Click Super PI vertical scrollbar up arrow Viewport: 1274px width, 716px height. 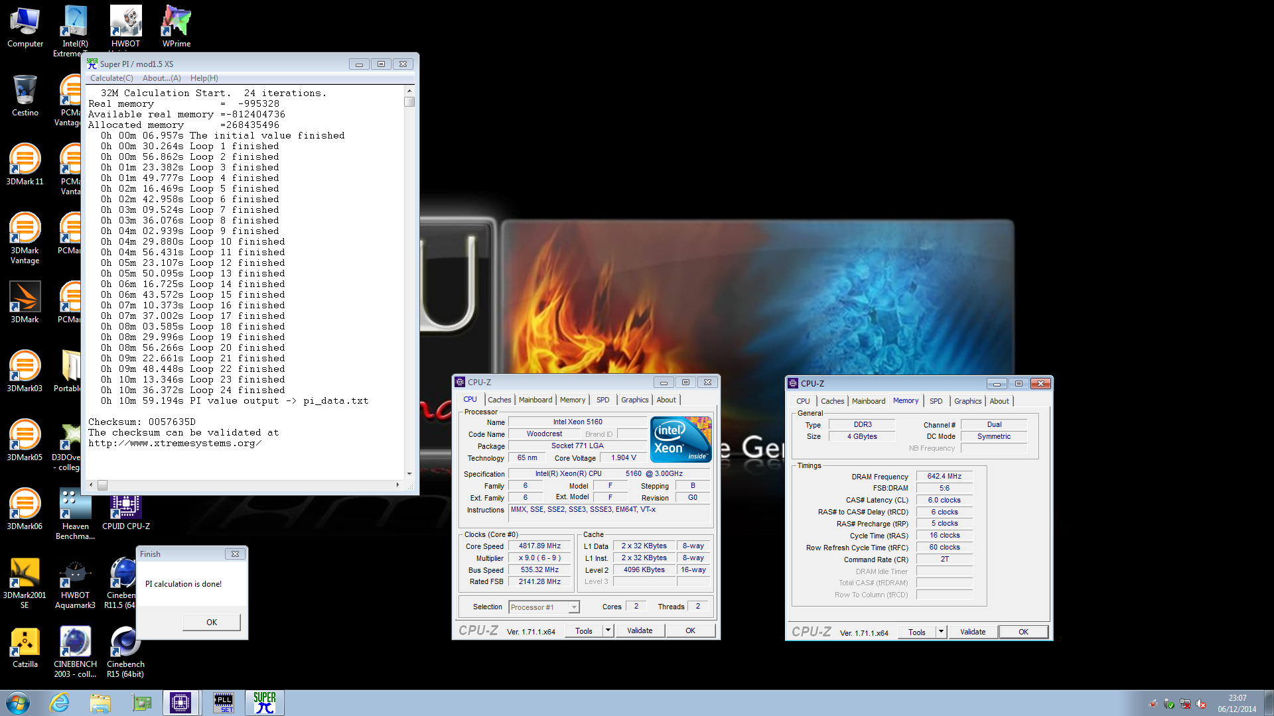tap(409, 90)
